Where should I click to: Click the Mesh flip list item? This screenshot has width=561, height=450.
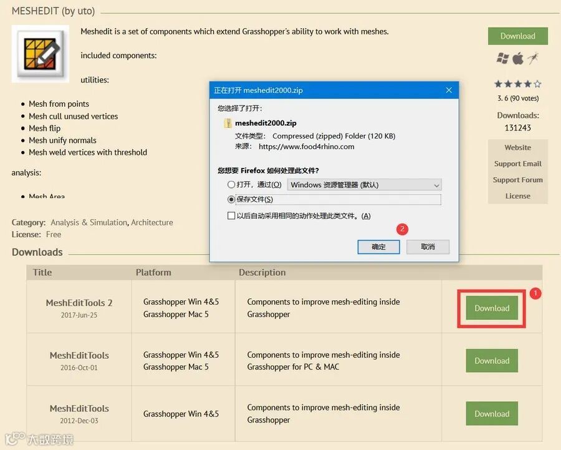coord(45,129)
